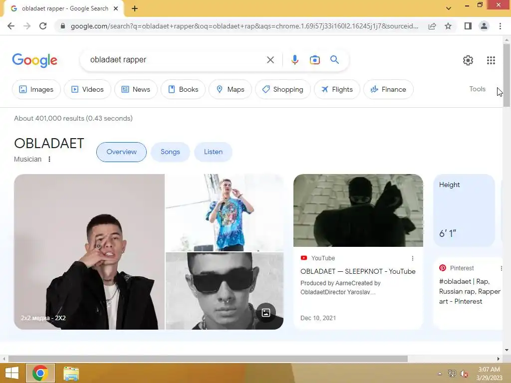Viewport: 511px width, 383px height.
Task: Open search Tools options
Action: coord(477,89)
